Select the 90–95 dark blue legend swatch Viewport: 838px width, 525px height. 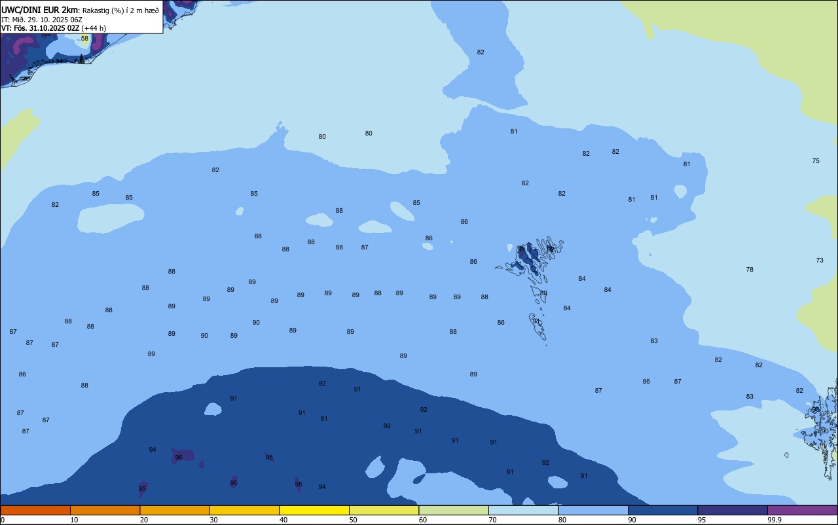pos(663,510)
